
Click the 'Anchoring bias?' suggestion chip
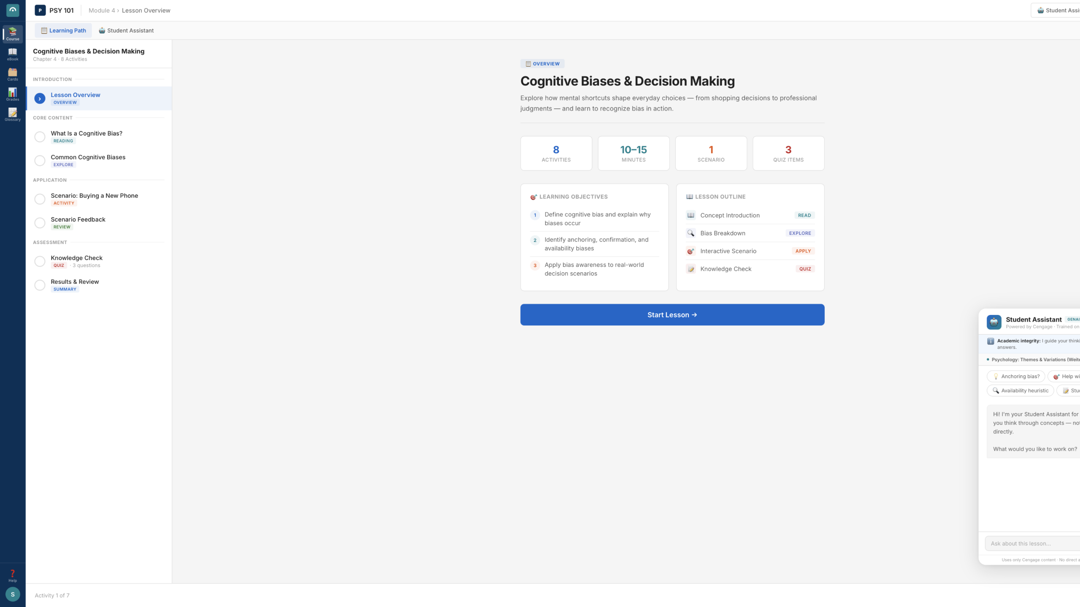pyautogui.click(x=1016, y=376)
